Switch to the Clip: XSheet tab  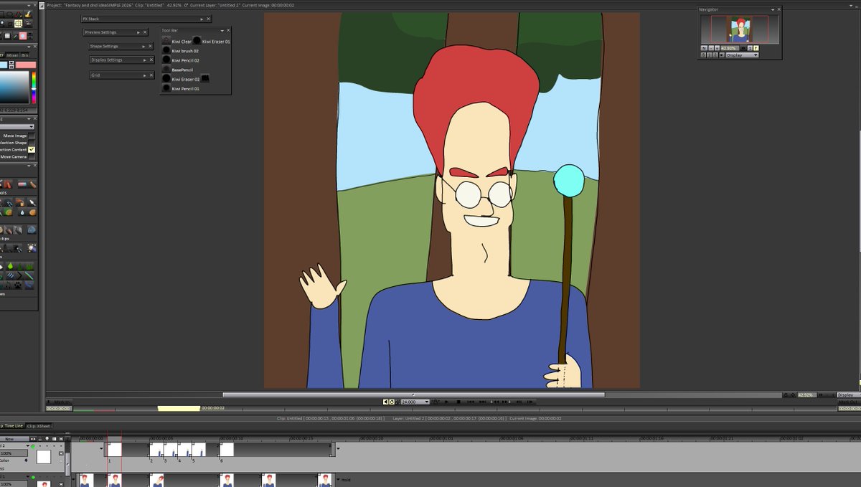tap(39, 426)
